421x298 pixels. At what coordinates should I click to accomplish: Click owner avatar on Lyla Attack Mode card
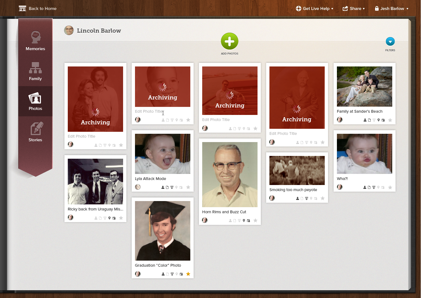click(x=138, y=187)
